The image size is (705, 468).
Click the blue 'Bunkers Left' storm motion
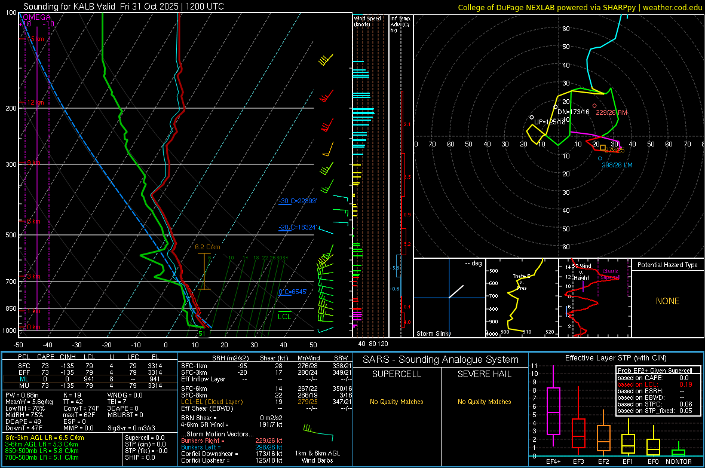coord(232,447)
